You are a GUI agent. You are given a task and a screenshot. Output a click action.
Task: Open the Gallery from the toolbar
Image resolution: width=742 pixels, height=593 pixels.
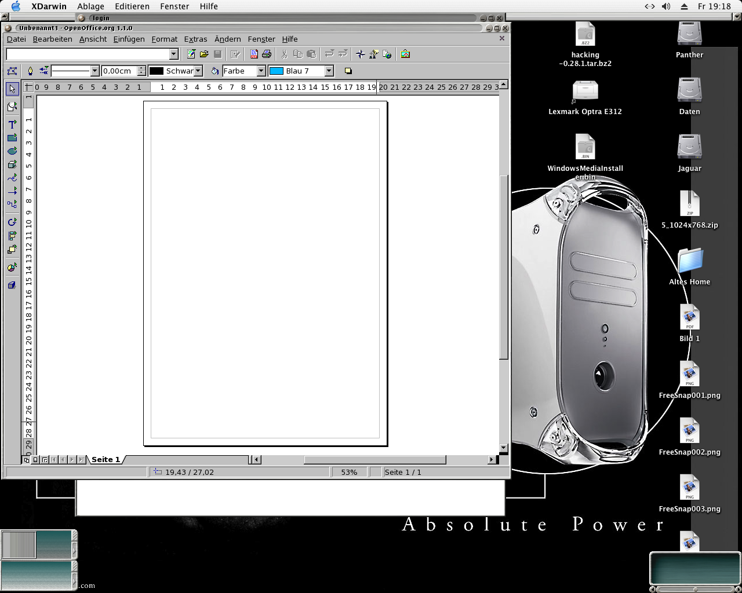point(405,54)
